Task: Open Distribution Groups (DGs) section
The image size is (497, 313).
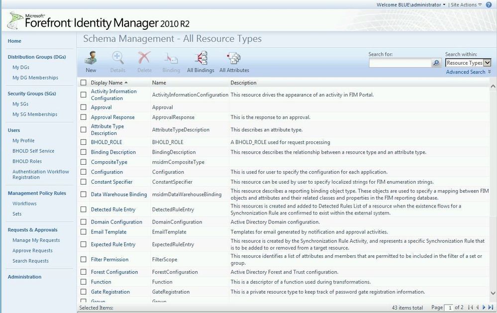Action: pyautogui.click(x=37, y=57)
